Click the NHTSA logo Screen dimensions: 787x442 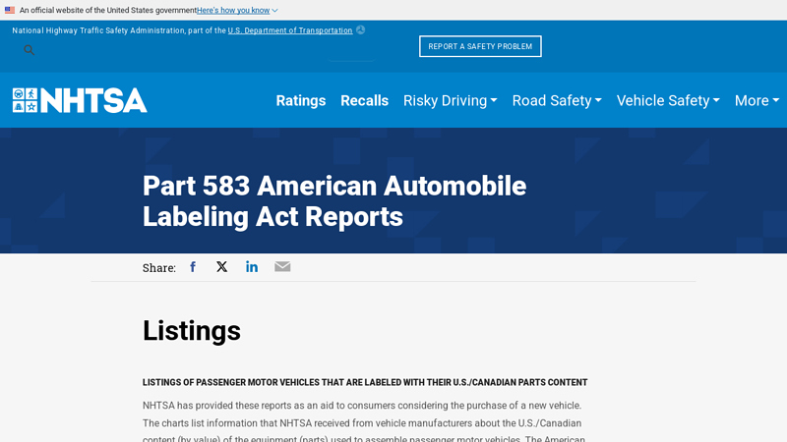pyautogui.click(x=80, y=100)
